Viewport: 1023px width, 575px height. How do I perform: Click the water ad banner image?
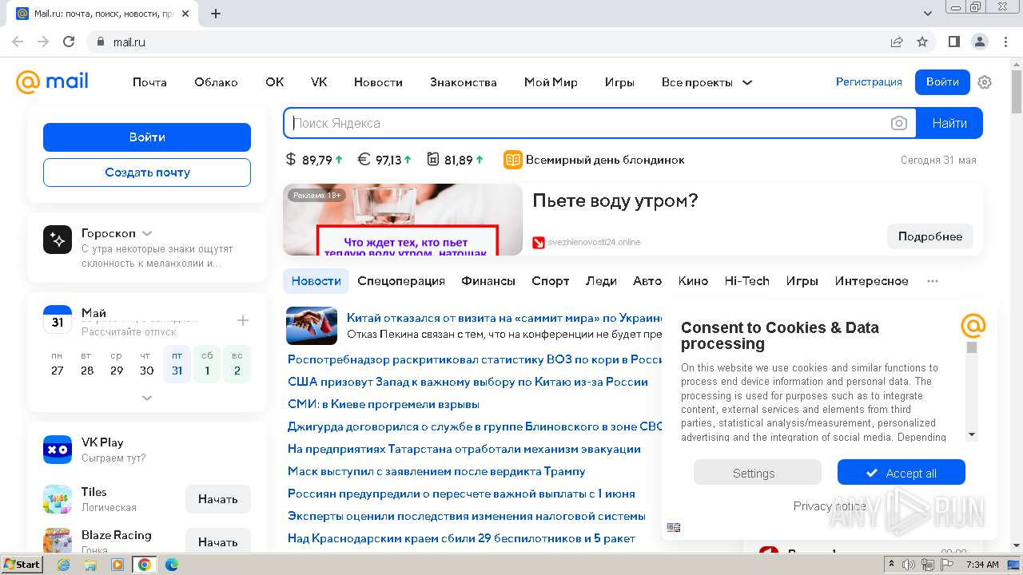(x=403, y=220)
